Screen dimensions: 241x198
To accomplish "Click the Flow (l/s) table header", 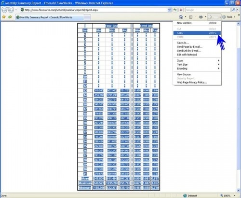I will [x=111, y=26].
